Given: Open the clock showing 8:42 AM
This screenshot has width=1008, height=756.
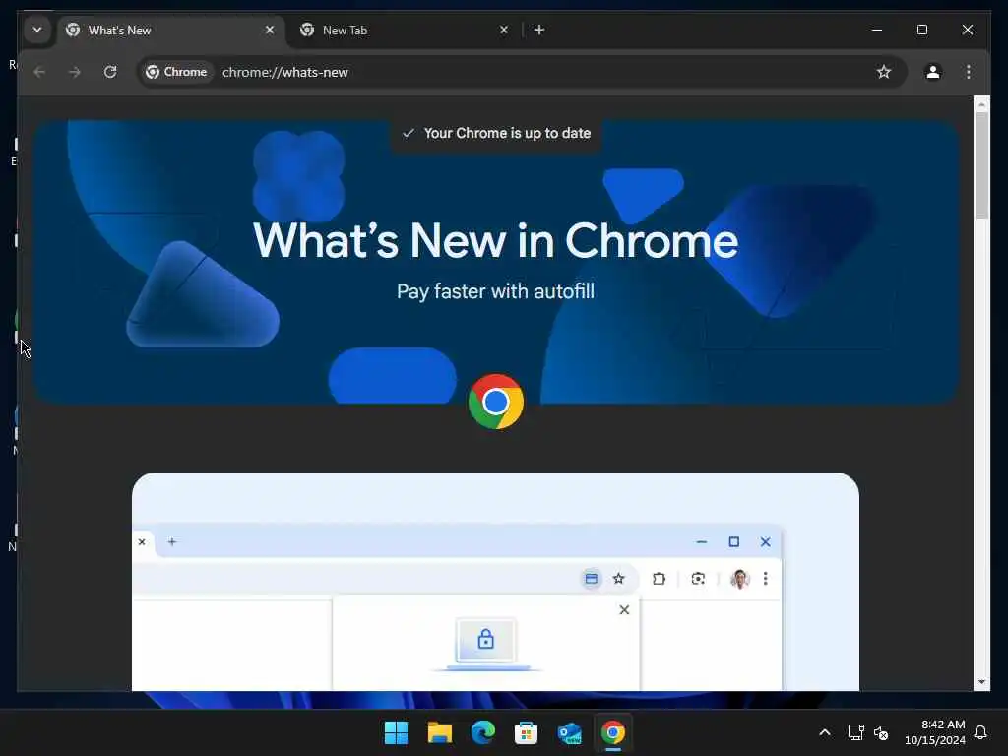Looking at the screenshot, I should (x=935, y=732).
